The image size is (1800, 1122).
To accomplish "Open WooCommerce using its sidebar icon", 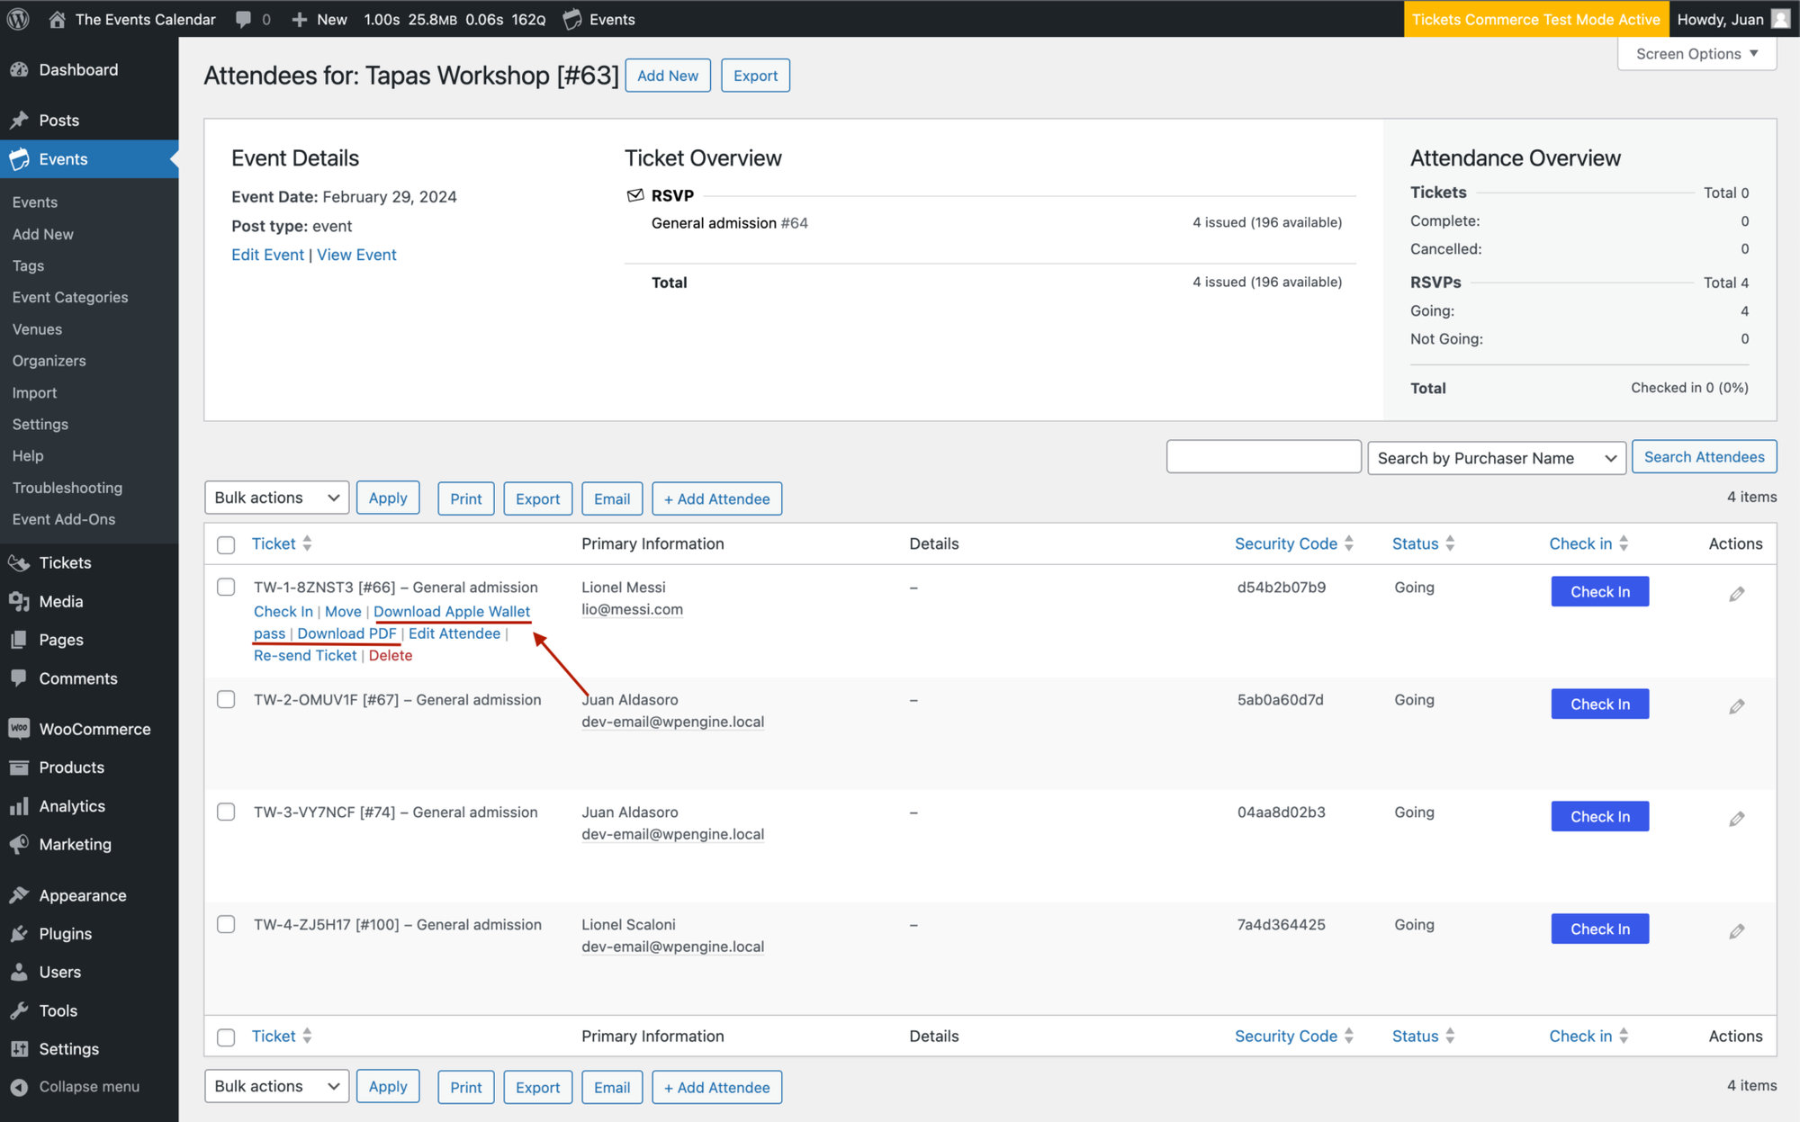I will pos(19,729).
